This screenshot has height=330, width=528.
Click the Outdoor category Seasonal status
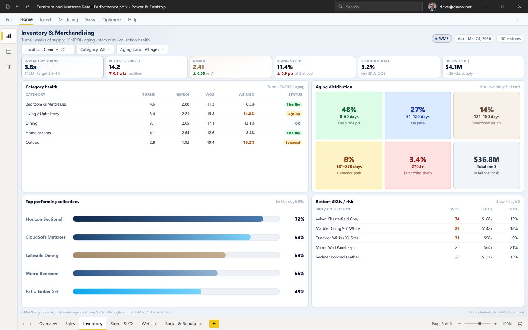pyautogui.click(x=293, y=142)
